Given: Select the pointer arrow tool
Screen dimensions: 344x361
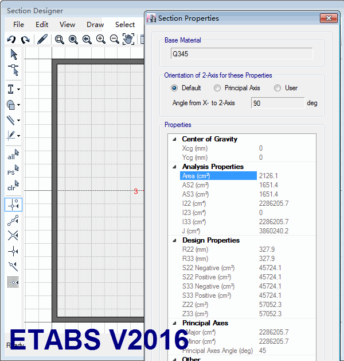Looking at the screenshot, I should click(x=14, y=55).
